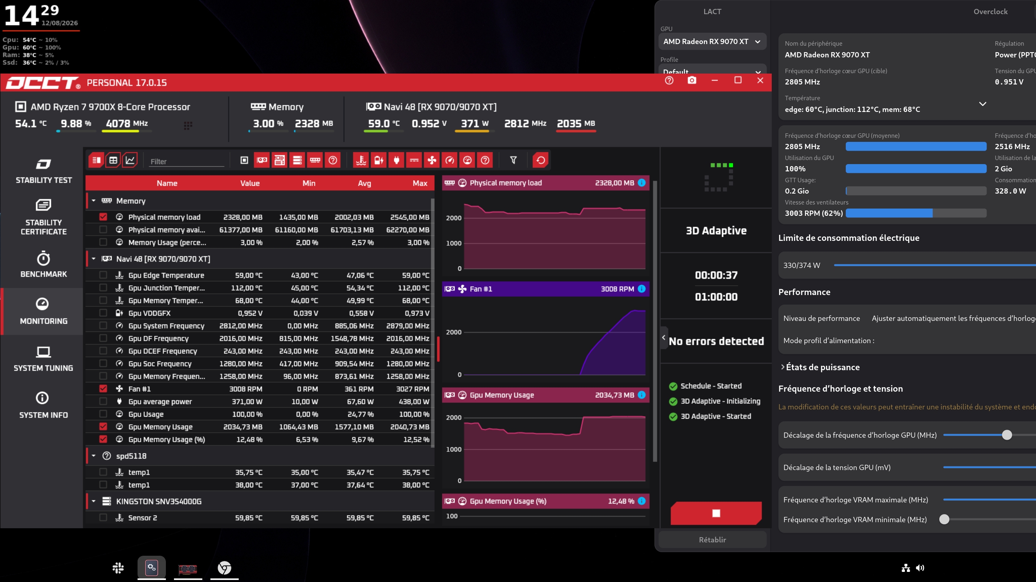Focus the sensor Filter text field
The image size is (1036, 582).
[x=186, y=161]
